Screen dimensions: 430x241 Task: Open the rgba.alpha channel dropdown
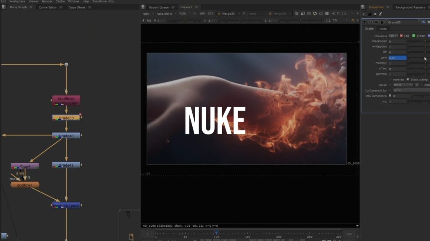pos(166,13)
